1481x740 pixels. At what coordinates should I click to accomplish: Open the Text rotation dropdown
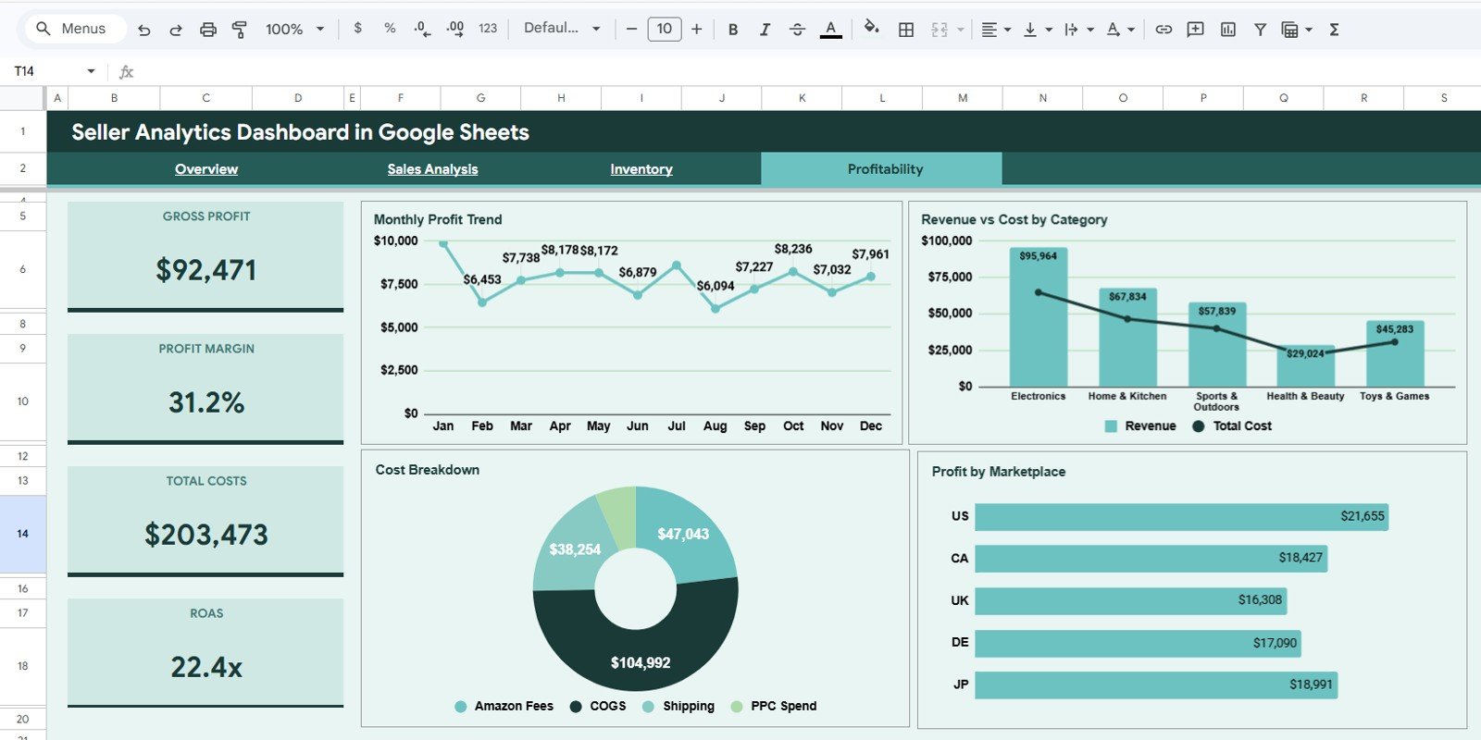(1120, 30)
